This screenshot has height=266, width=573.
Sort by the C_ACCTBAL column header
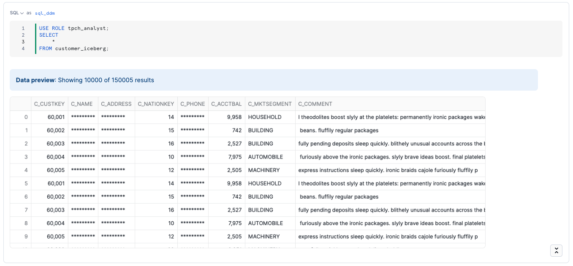coord(227,104)
